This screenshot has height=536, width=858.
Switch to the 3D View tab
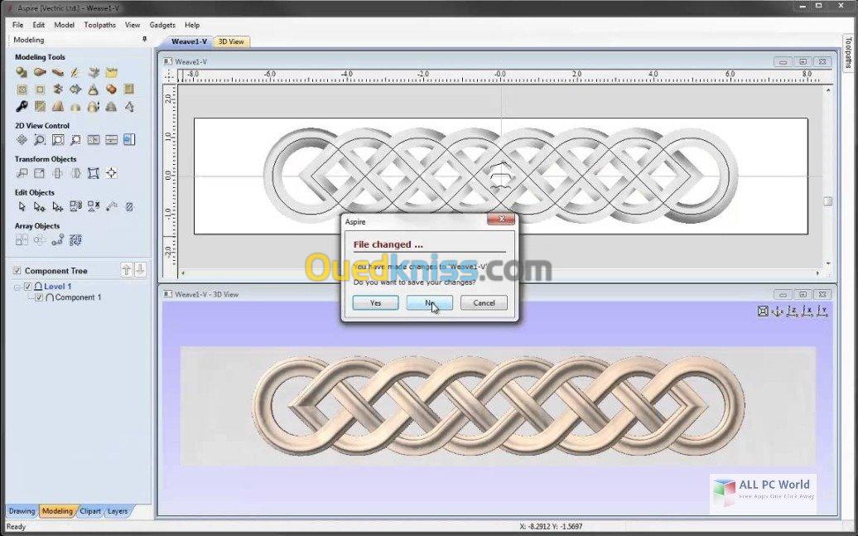[231, 41]
